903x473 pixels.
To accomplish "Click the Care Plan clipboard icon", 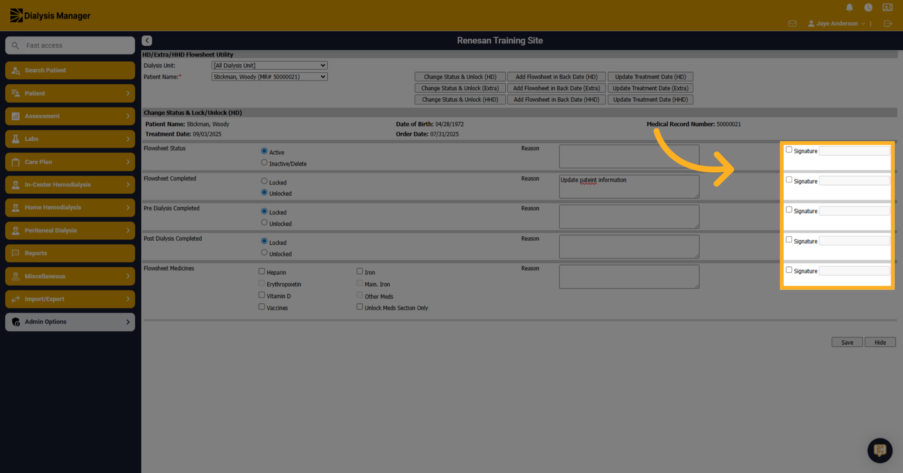I will 15,162.
